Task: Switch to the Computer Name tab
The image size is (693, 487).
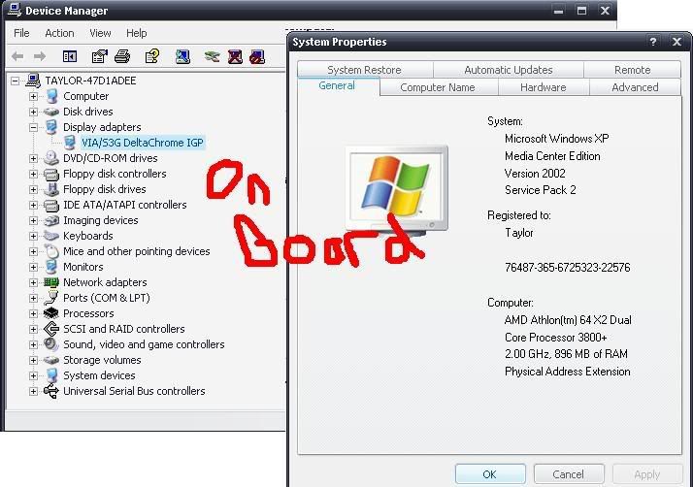Action: click(x=438, y=87)
